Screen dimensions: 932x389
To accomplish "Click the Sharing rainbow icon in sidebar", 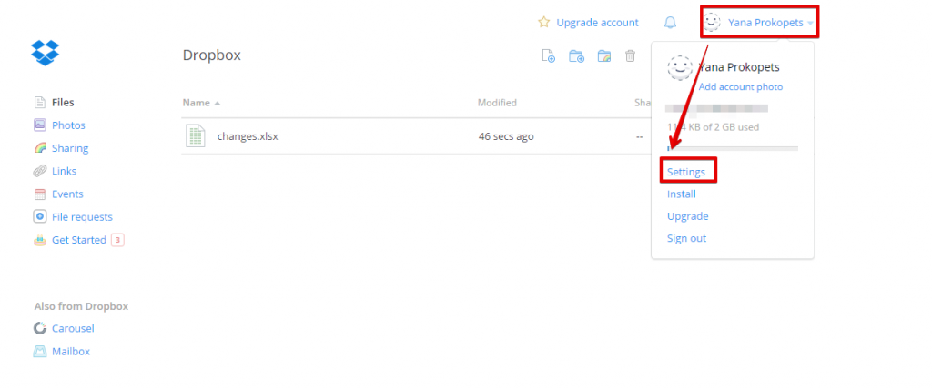I will point(40,148).
